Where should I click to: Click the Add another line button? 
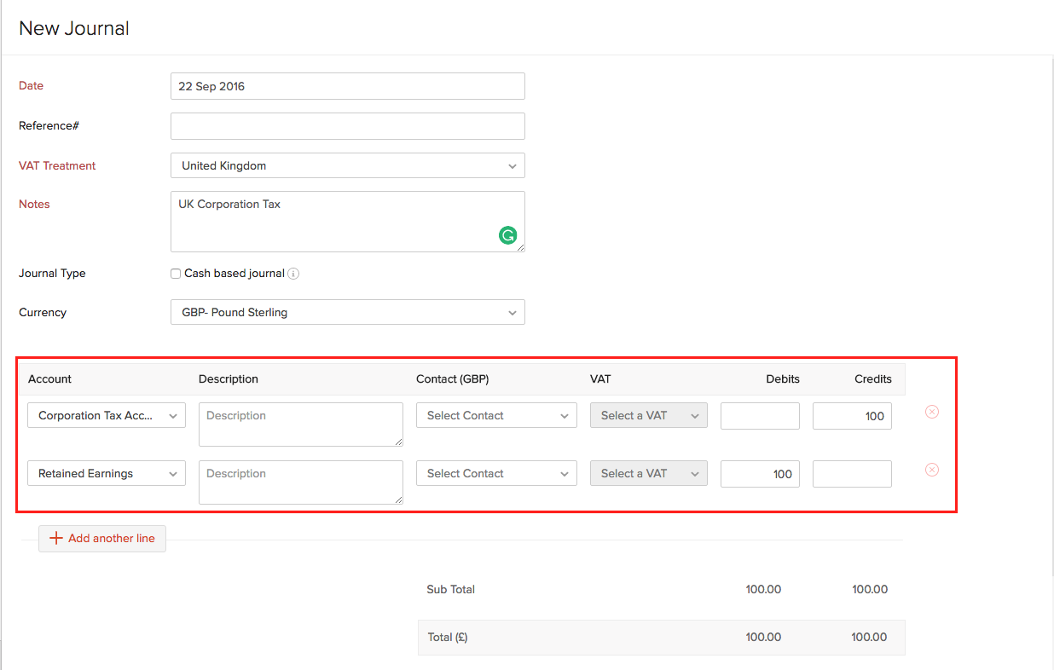(x=102, y=539)
